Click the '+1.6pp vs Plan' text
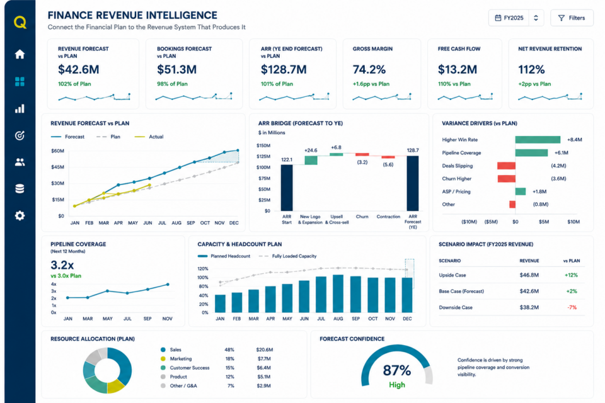The image size is (605, 403). [371, 84]
